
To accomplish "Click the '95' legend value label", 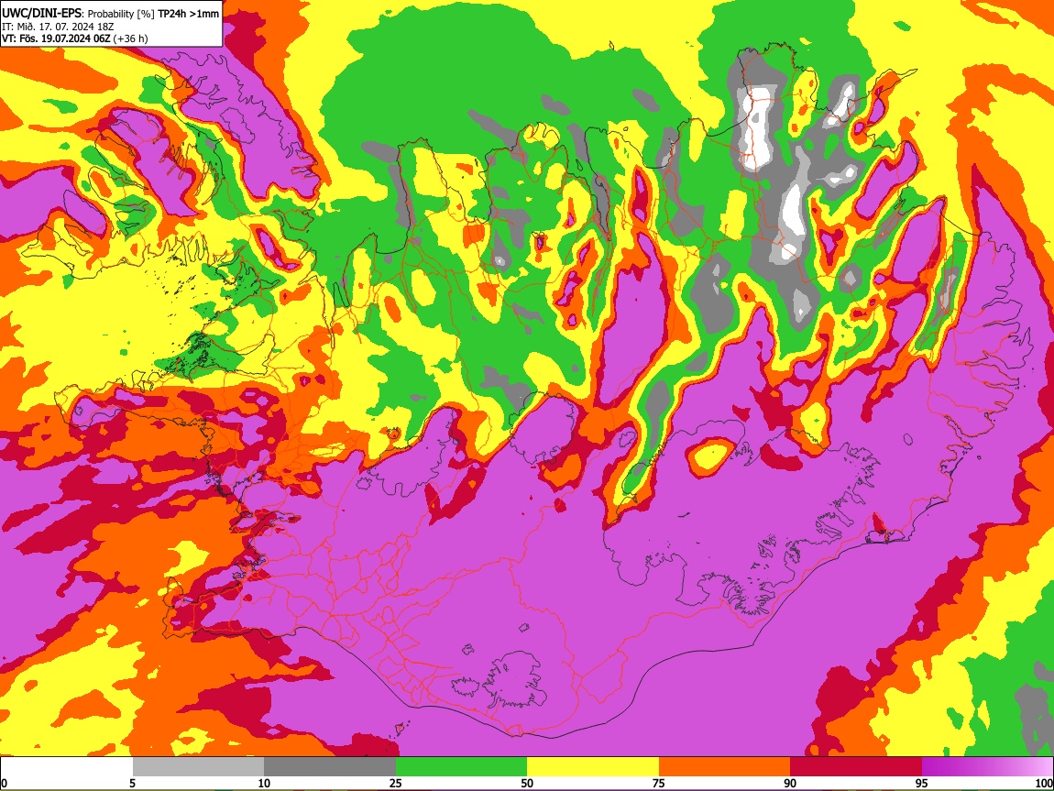I will [922, 784].
